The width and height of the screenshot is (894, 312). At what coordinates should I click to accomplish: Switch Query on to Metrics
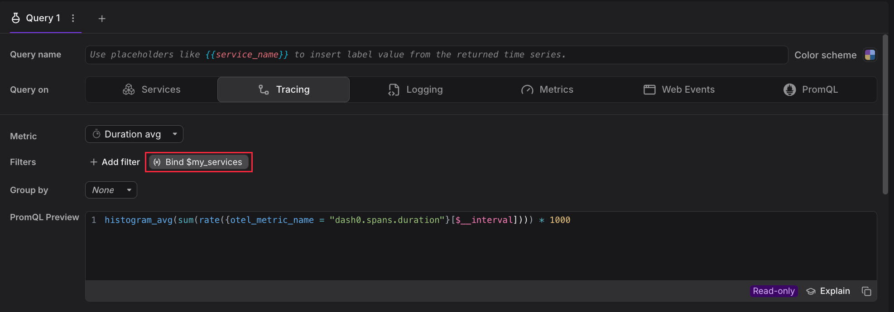(x=547, y=90)
